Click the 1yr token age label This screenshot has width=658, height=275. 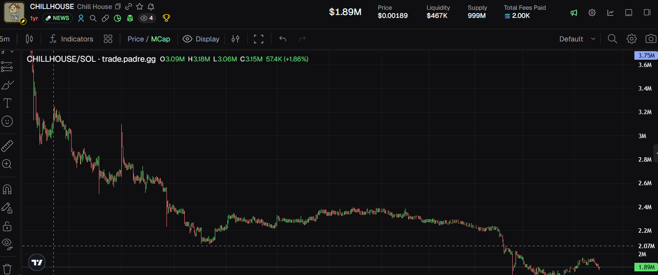point(34,18)
